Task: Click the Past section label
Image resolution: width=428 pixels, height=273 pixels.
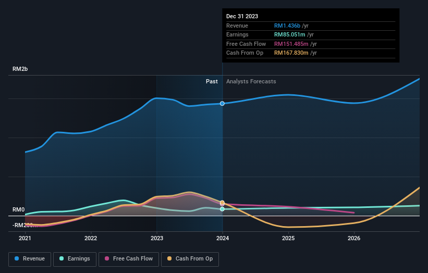Action: click(x=212, y=81)
